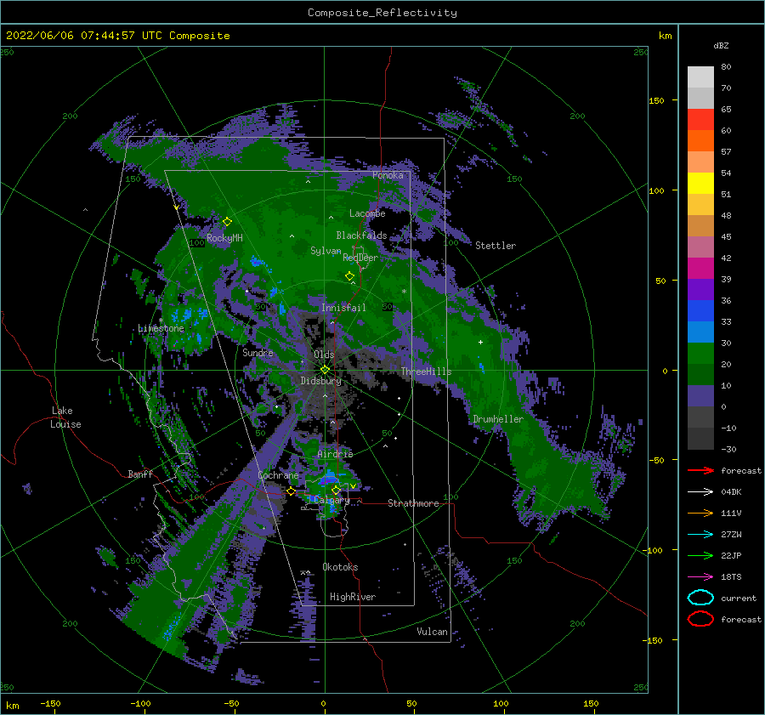The image size is (765, 715).
Task: Click the red forecast arrow legend icon
Action: pyautogui.click(x=700, y=470)
